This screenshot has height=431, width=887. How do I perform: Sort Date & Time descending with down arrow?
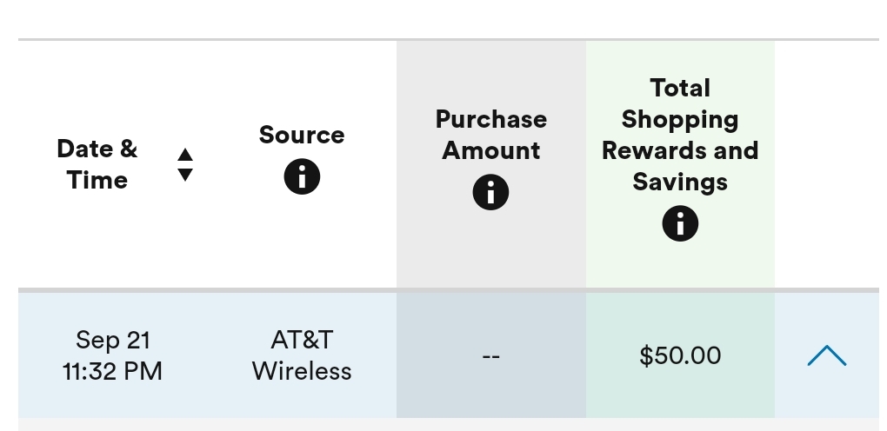point(185,175)
